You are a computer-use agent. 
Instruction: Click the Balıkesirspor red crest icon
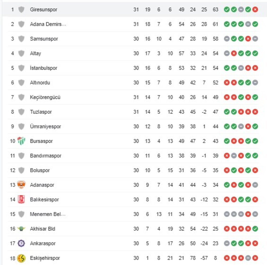pyautogui.click(x=21, y=199)
